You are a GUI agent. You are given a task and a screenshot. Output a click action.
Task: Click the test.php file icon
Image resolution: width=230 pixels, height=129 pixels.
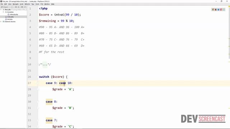(x=6, y=19)
